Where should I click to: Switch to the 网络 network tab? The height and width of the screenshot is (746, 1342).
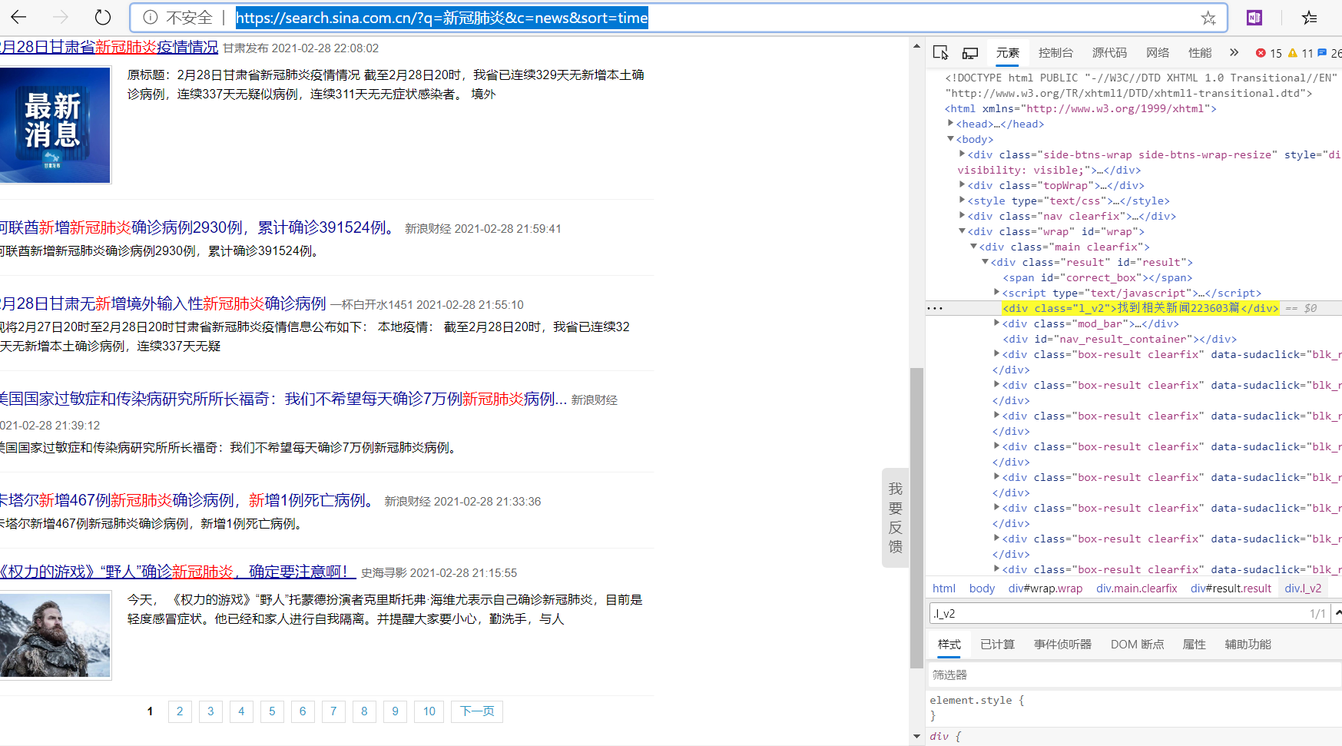click(x=1158, y=52)
